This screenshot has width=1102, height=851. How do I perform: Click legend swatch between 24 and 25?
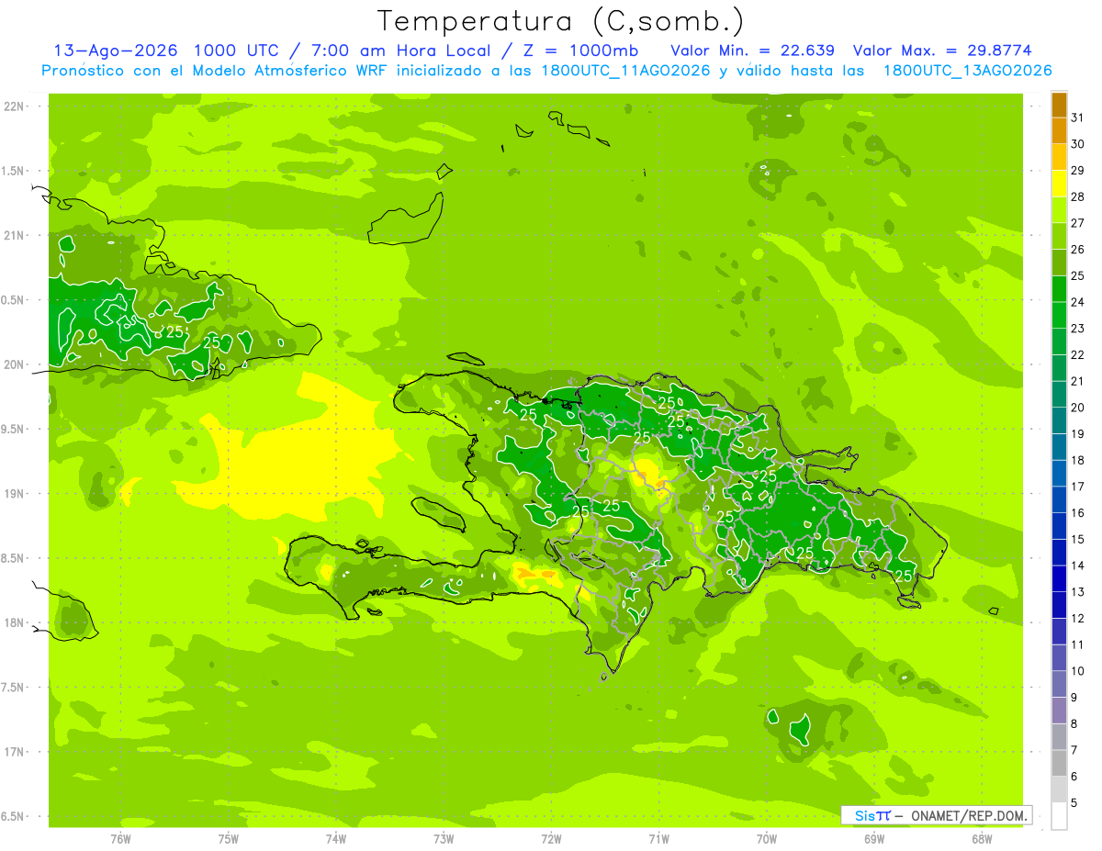pos(1059,288)
